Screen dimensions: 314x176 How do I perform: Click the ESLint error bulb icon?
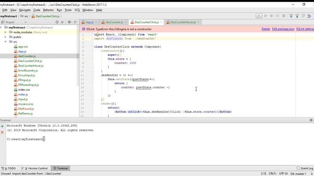coord(84,29)
